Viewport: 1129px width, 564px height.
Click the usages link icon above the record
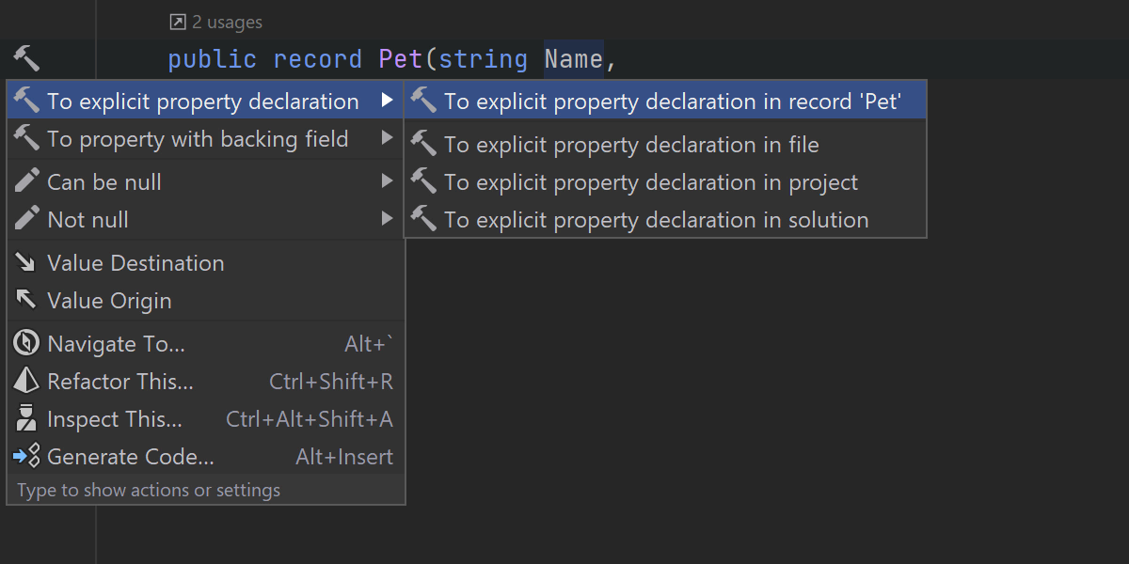tap(177, 22)
